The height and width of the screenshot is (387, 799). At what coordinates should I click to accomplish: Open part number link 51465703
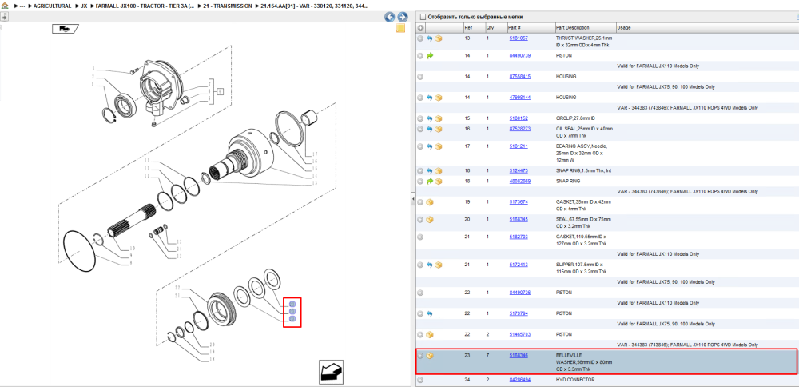point(520,334)
